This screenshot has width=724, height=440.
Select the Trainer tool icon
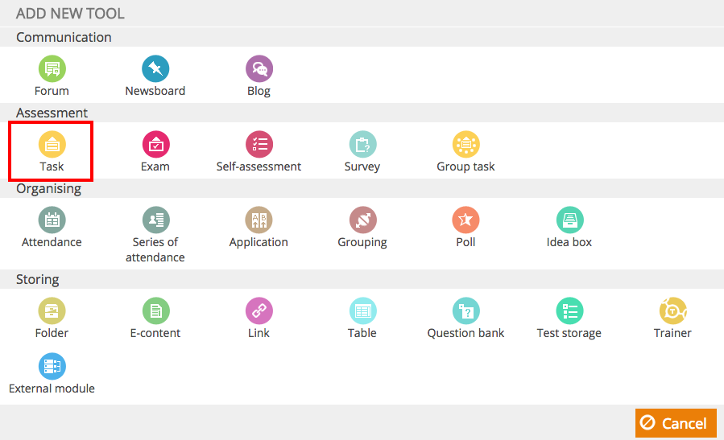click(672, 310)
